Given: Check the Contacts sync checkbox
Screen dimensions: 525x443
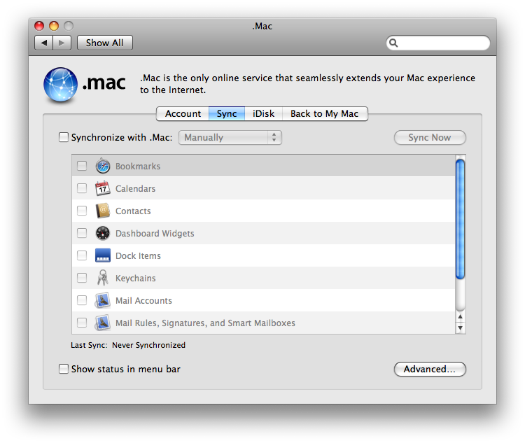Looking at the screenshot, I should [82, 211].
